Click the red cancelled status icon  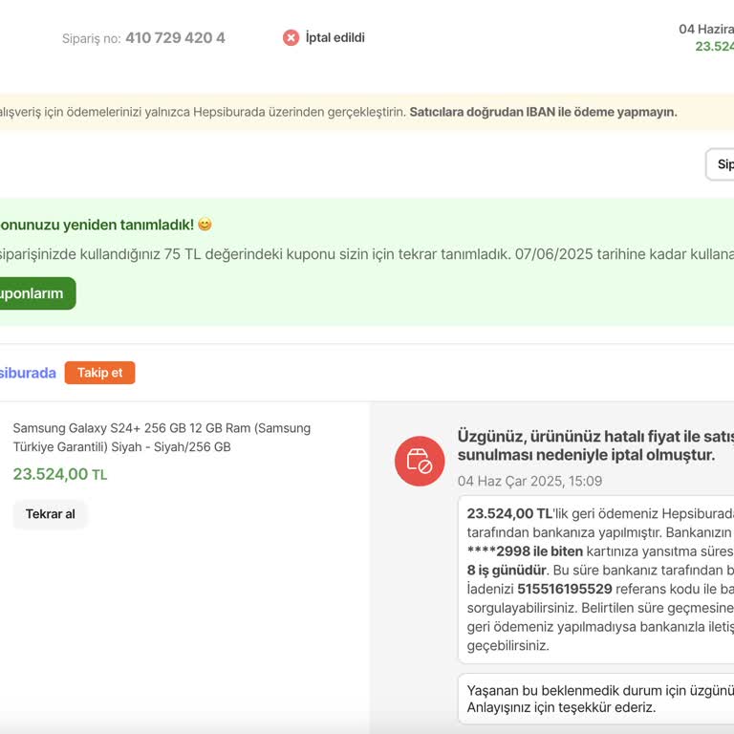pos(291,37)
